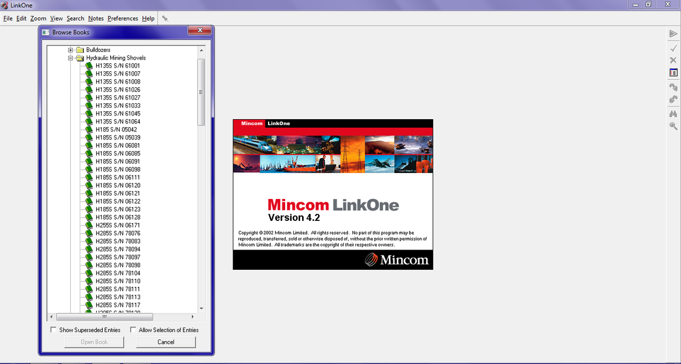Click the Bulldozers folder icon

[x=80, y=50]
